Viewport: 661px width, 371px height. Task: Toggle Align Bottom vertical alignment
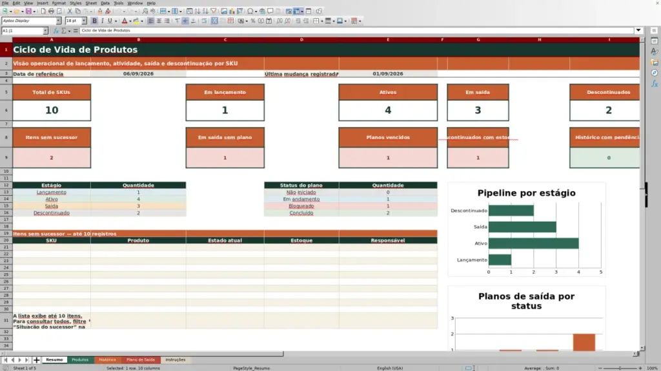193,21
